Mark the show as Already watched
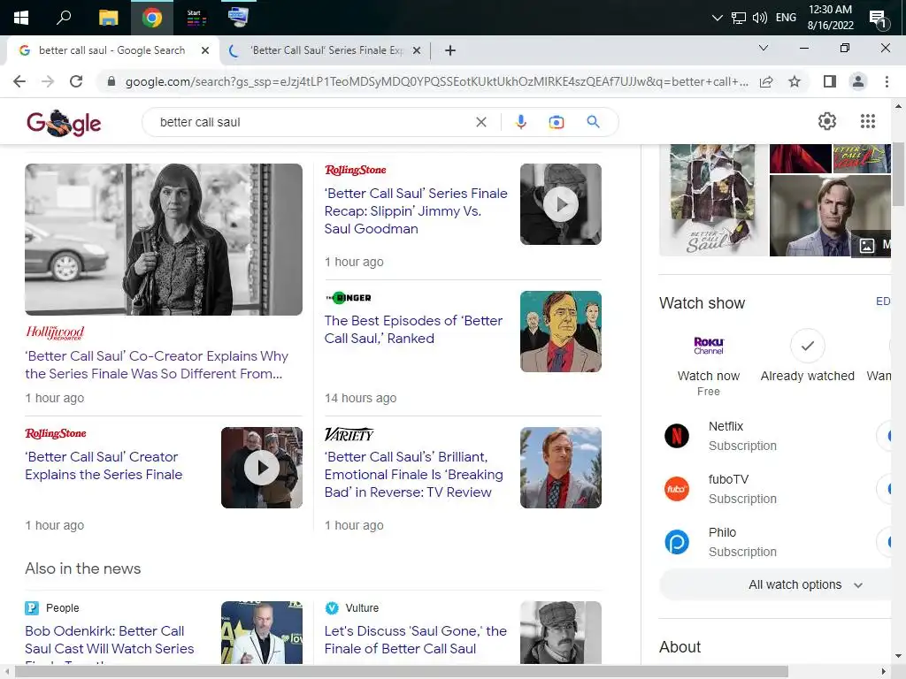Viewport: 906px width, 679px height. click(x=807, y=355)
